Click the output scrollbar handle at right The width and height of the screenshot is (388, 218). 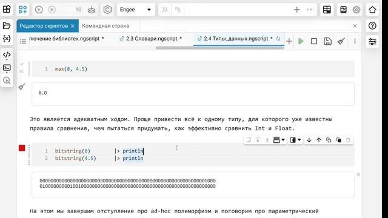358,174
